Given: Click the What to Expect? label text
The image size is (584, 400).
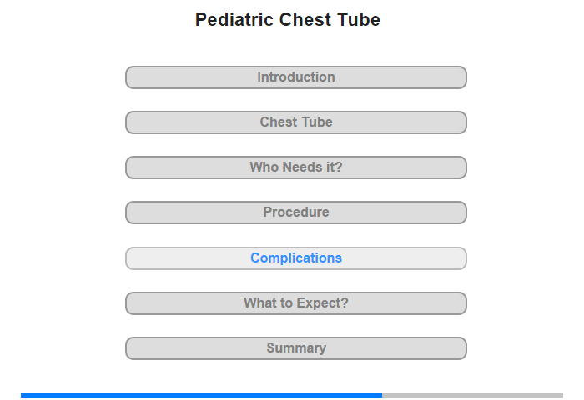Looking at the screenshot, I should pyautogui.click(x=296, y=302).
